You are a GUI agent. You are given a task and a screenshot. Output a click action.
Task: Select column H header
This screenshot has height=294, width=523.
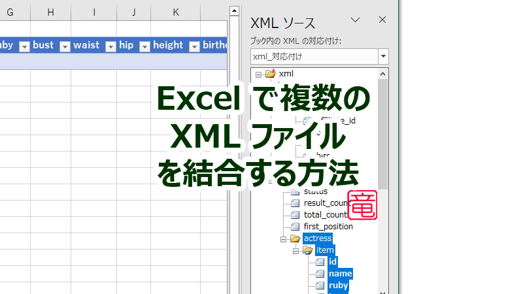pyautogui.click(x=51, y=12)
